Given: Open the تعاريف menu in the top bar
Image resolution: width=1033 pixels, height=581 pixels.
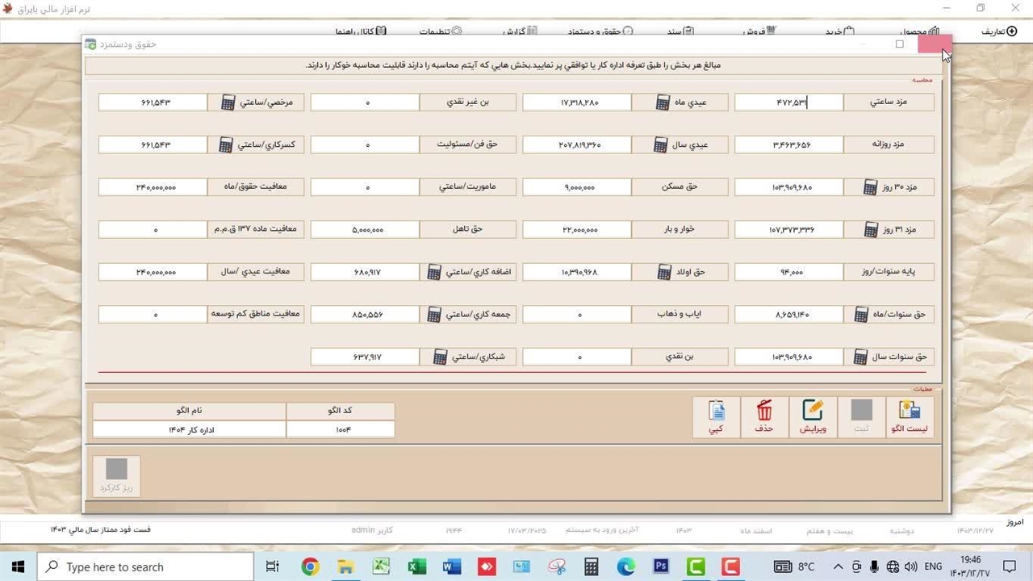Looking at the screenshot, I should click(x=998, y=31).
